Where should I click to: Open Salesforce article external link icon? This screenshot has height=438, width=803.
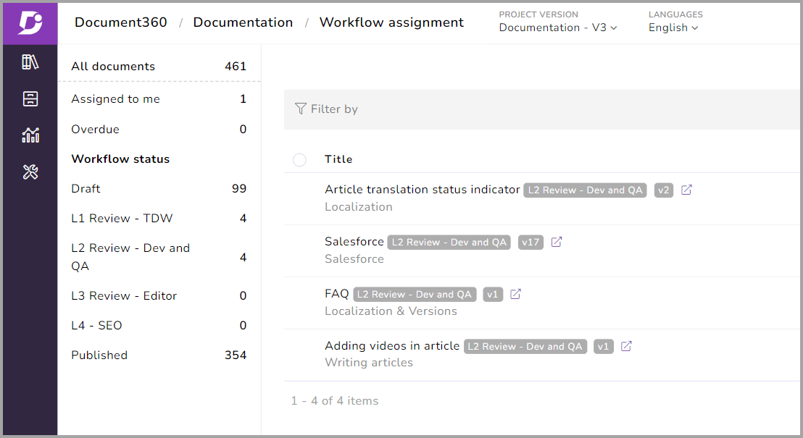click(x=557, y=242)
